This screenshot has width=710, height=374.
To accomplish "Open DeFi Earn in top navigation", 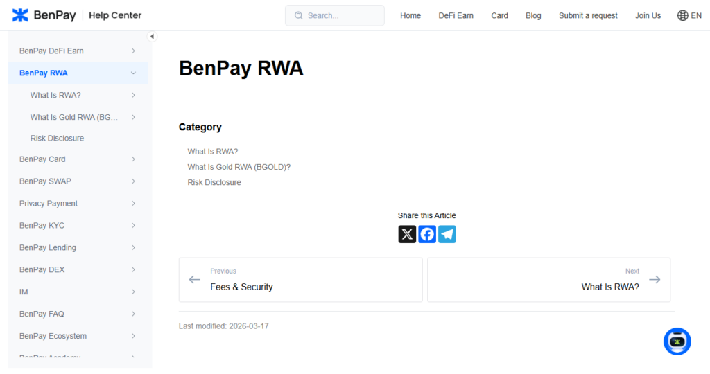I will tap(456, 15).
